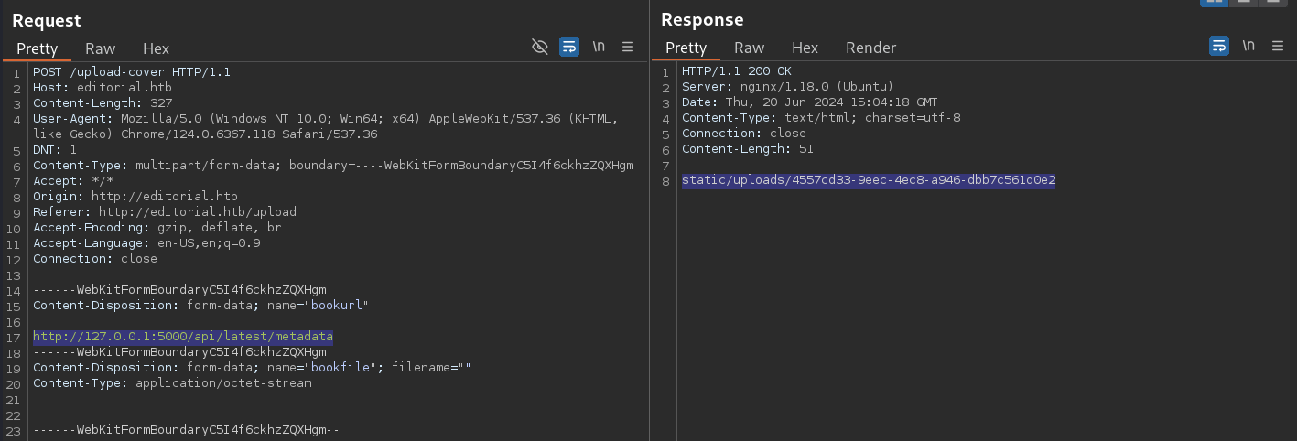
Task: Switch Response view to Hex tab
Action: 805,48
